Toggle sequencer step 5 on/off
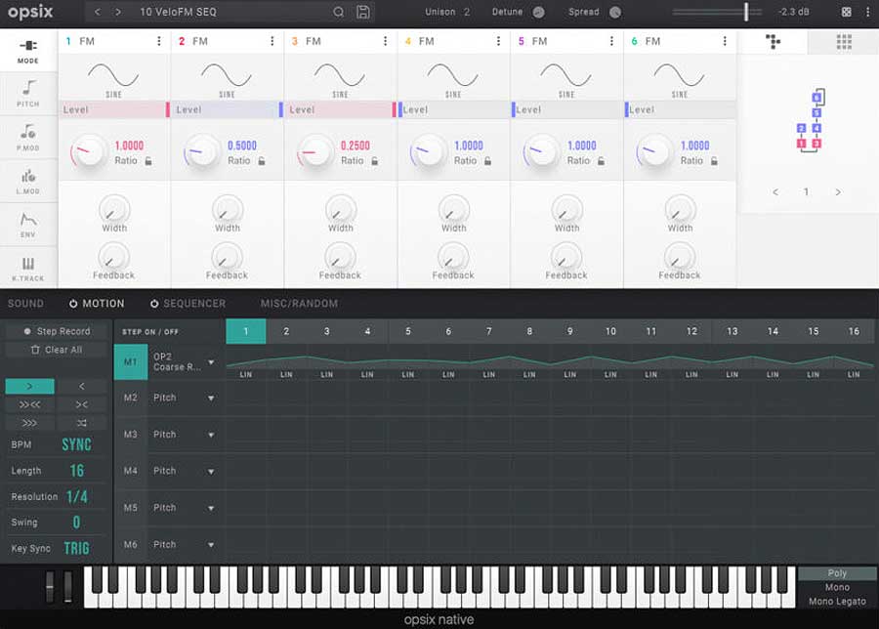This screenshot has height=629, width=879. click(408, 331)
